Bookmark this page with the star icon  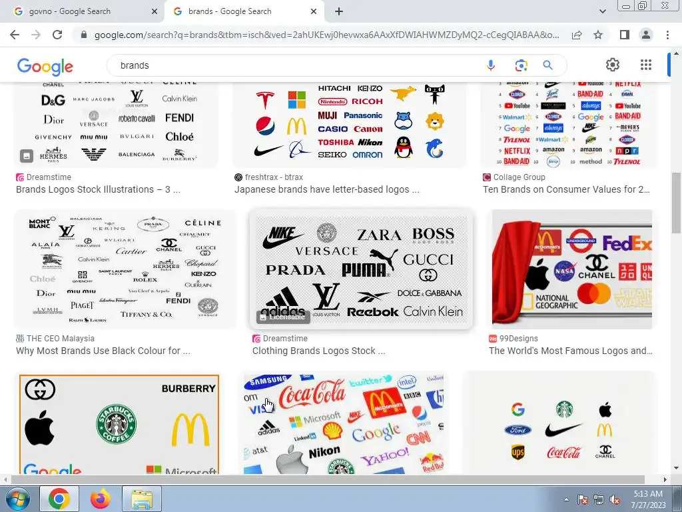tap(598, 35)
